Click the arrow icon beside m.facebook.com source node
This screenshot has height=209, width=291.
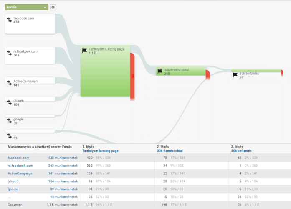[9, 53]
